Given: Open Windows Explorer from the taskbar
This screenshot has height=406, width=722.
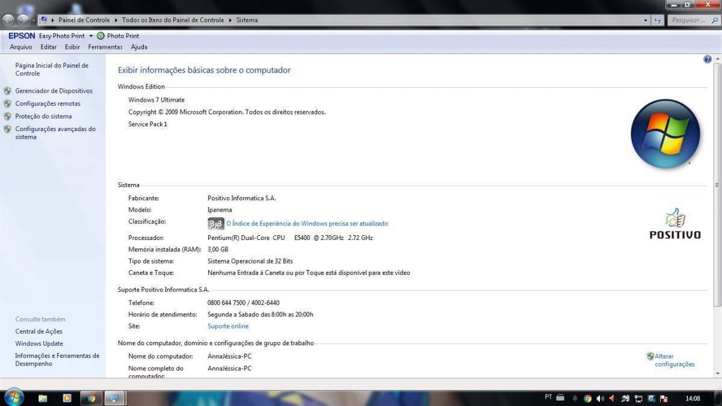Looking at the screenshot, I should (x=43, y=398).
